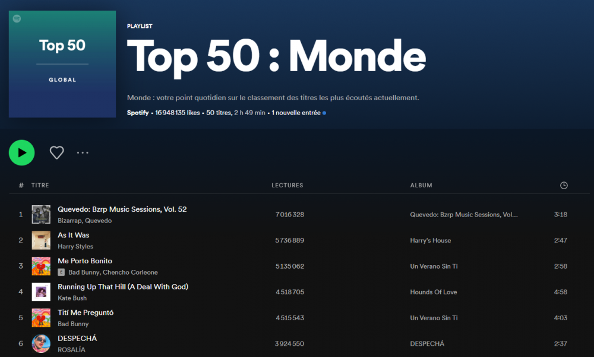This screenshot has width=594, height=357.
Task: Click the # column header
Action: click(21, 185)
